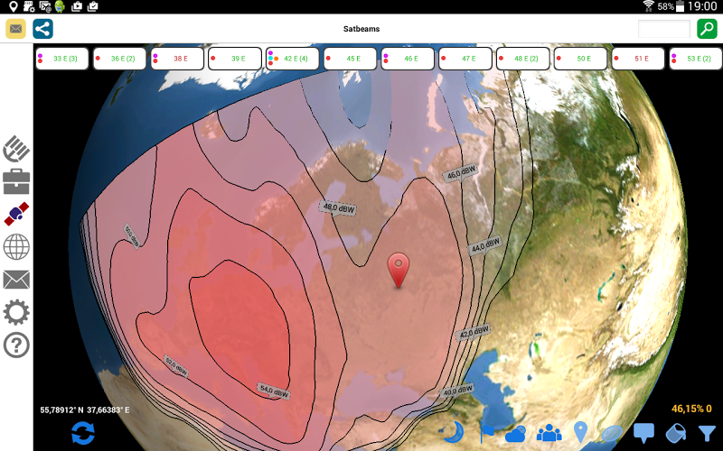This screenshot has height=451, width=723.
Task: Select the 45 E satellite tab
Action: coord(350,59)
